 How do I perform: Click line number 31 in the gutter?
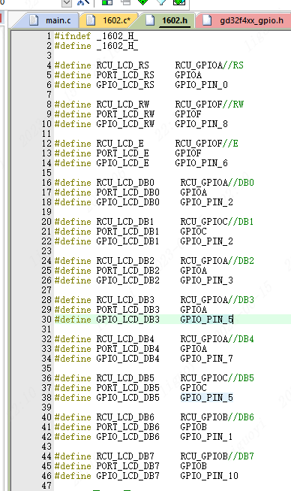46,329
